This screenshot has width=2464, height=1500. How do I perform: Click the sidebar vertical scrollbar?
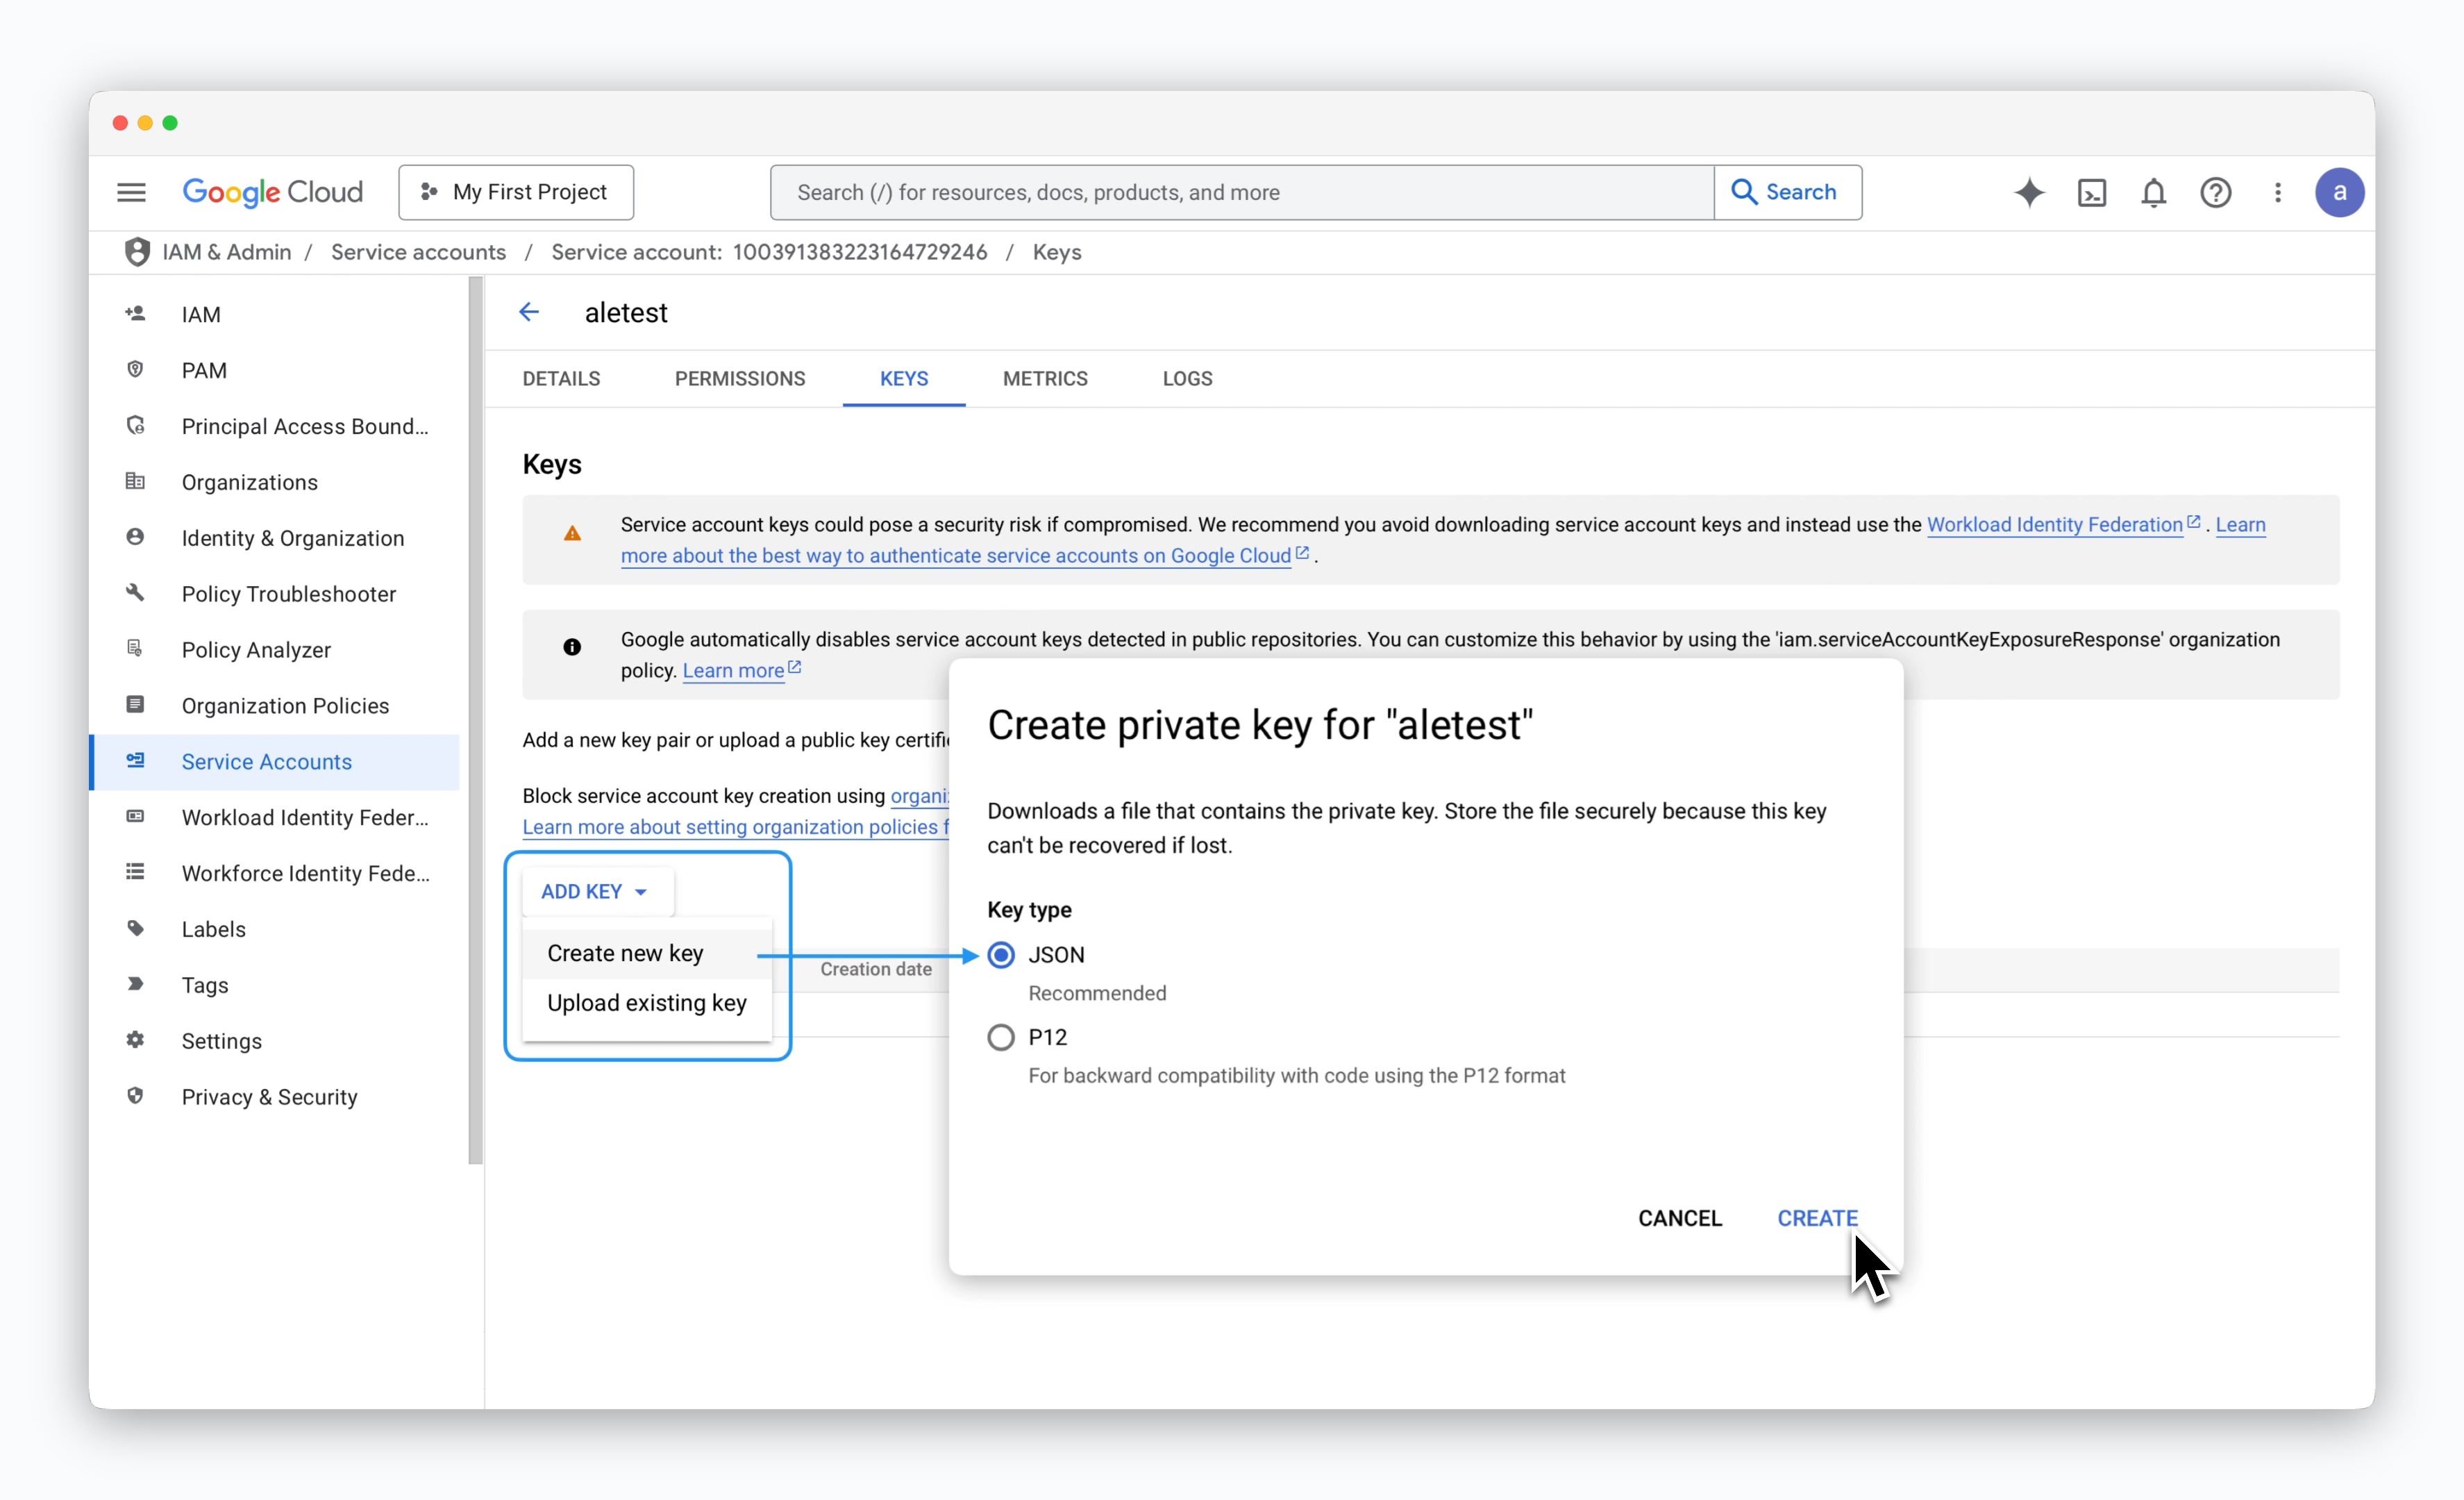coord(475,720)
